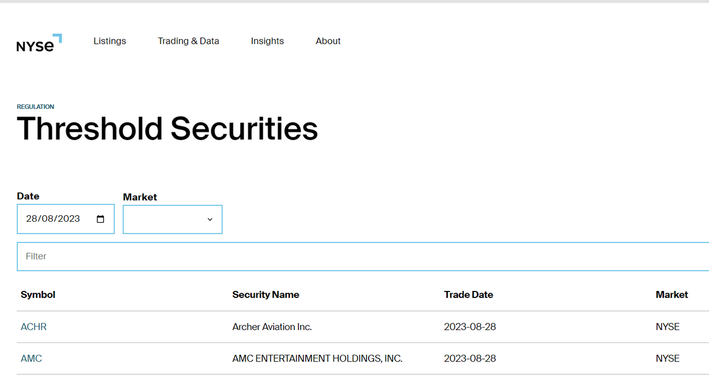Click the 2023-08-28 date in AMC row
The height and width of the screenshot is (382, 709).
[x=470, y=358]
